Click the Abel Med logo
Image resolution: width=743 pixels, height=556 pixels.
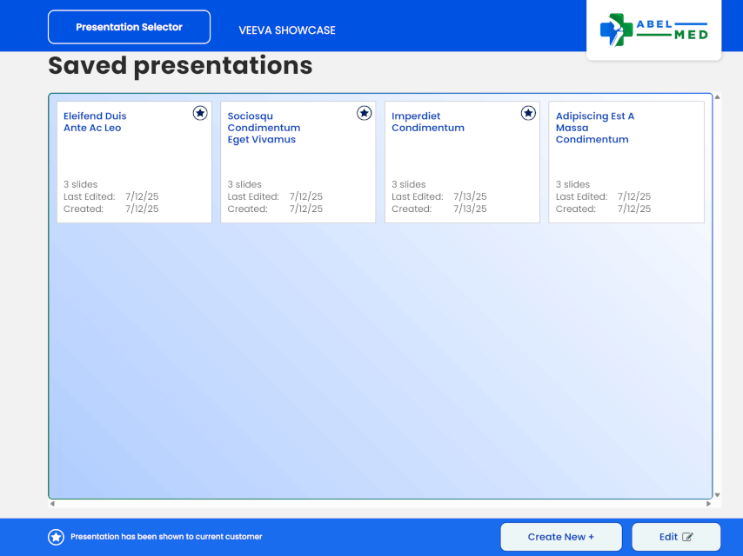653,30
